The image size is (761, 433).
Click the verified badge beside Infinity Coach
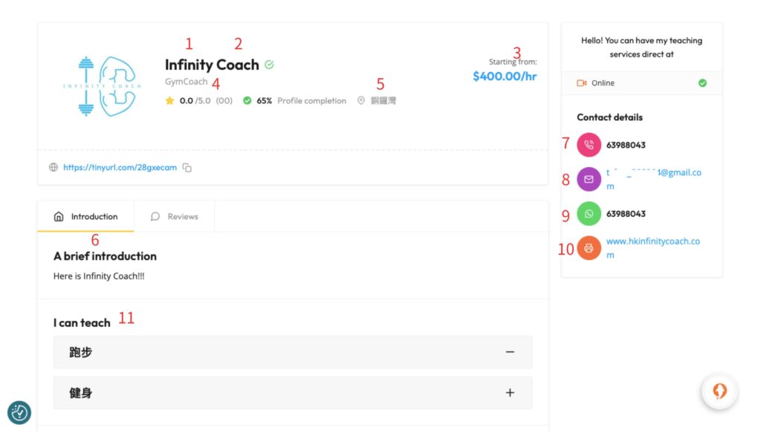pyautogui.click(x=269, y=65)
